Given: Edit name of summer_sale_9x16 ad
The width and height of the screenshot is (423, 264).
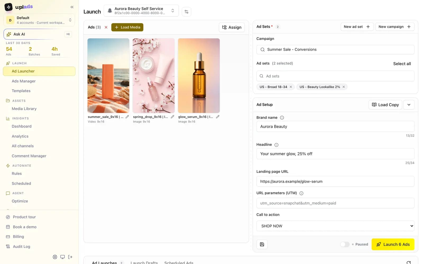Looking at the screenshot, I should (x=127, y=117).
